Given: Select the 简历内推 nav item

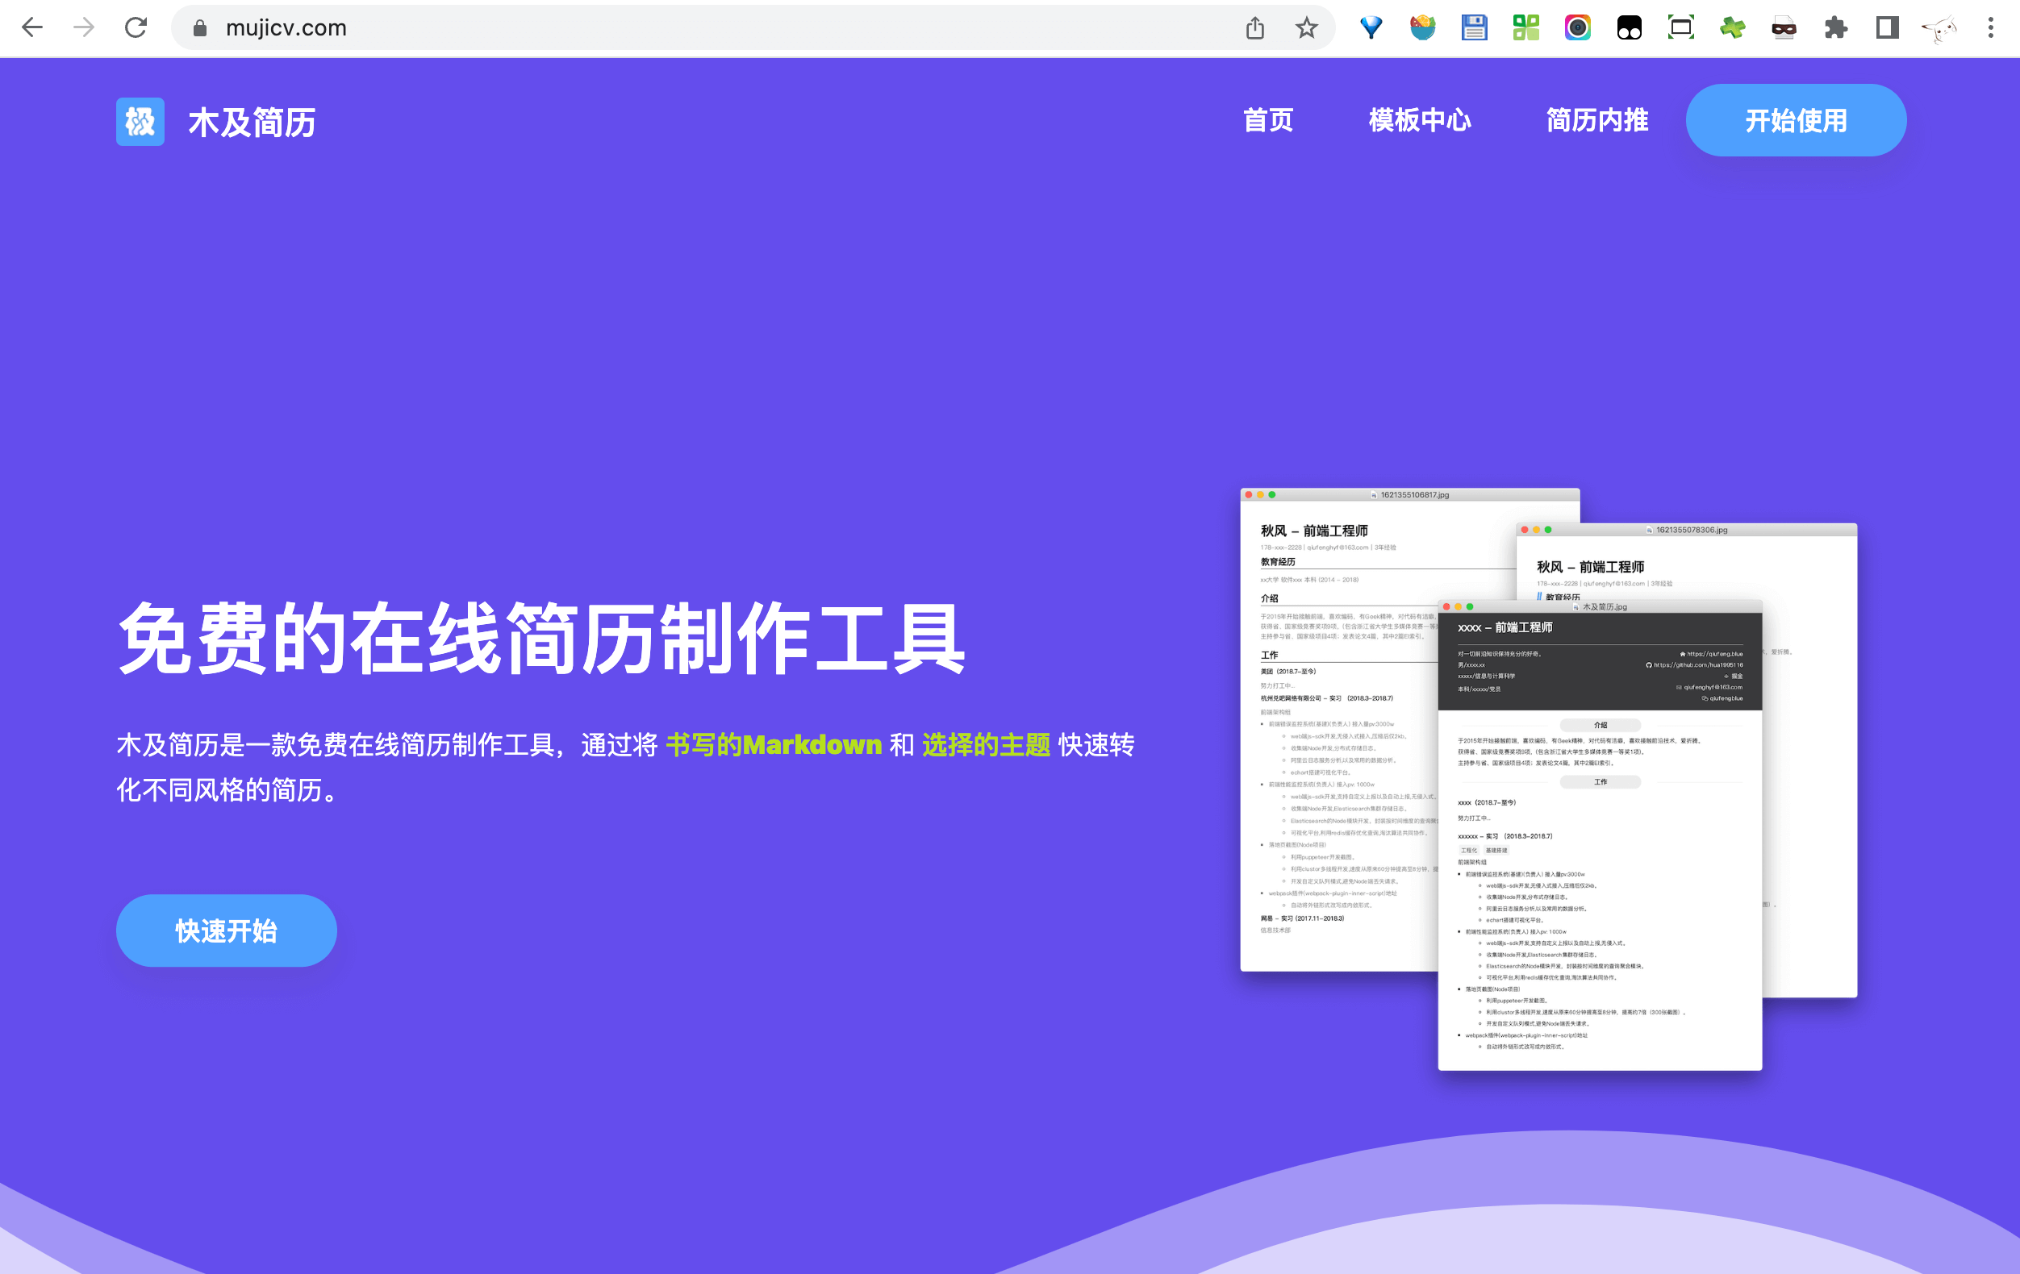Looking at the screenshot, I should [x=1597, y=121].
